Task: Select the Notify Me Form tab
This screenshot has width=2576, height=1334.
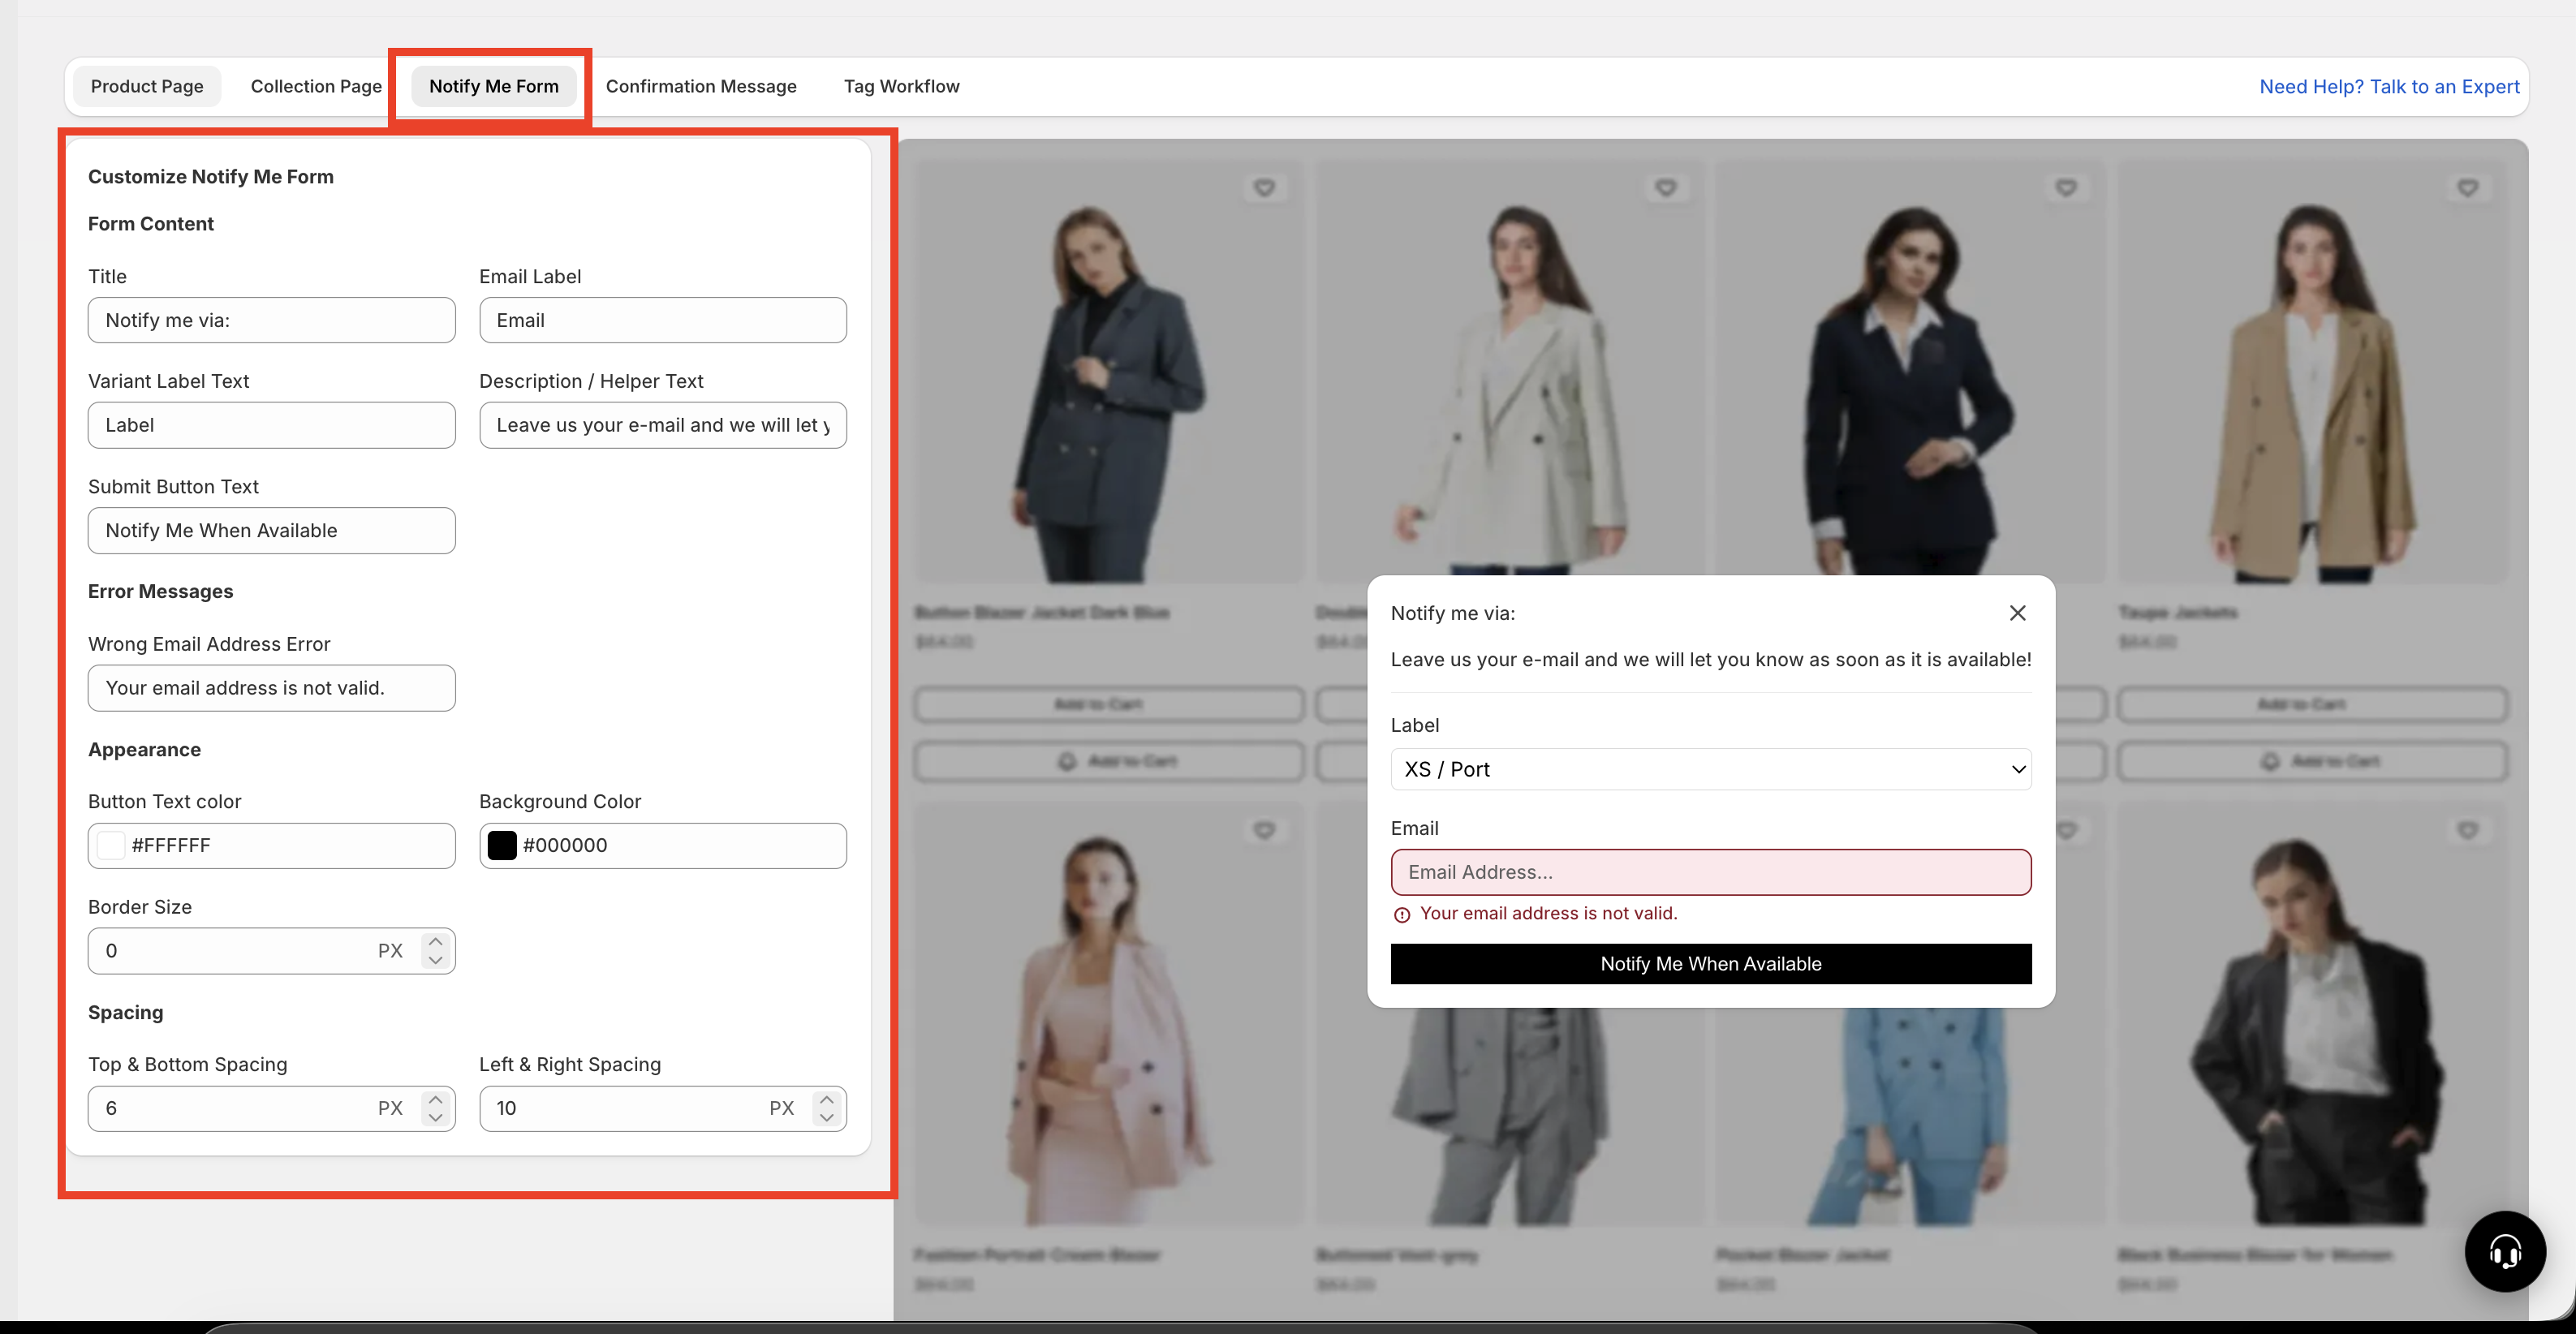Action: [x=493, y=86]
